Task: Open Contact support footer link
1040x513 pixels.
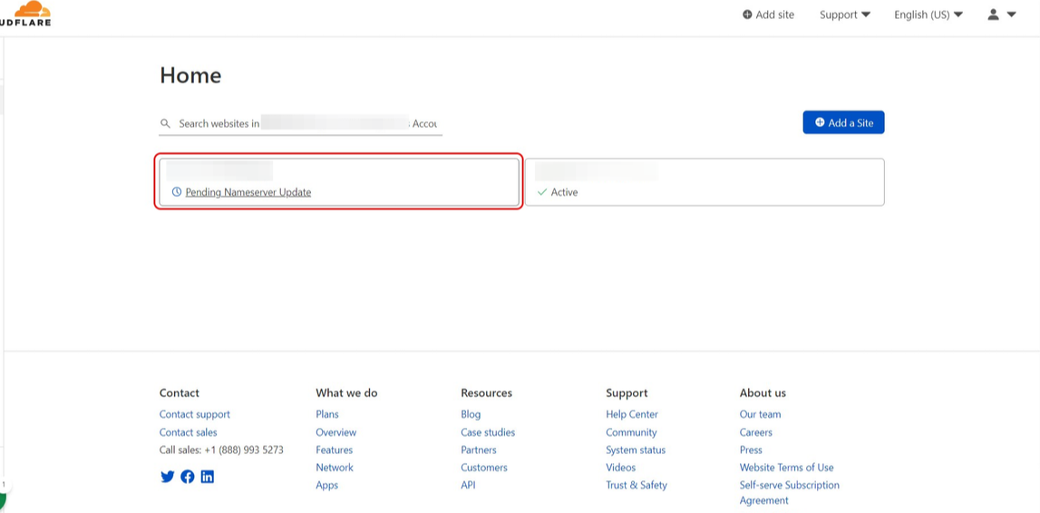Action: tap(195, 414)
